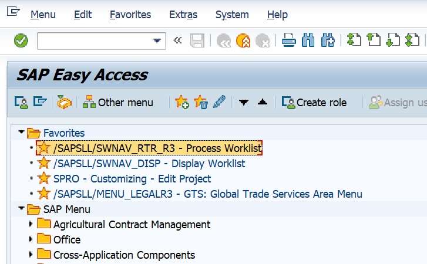Click the Last Page icon
This screenshot has height=264, width=427.
pos(412,40)
